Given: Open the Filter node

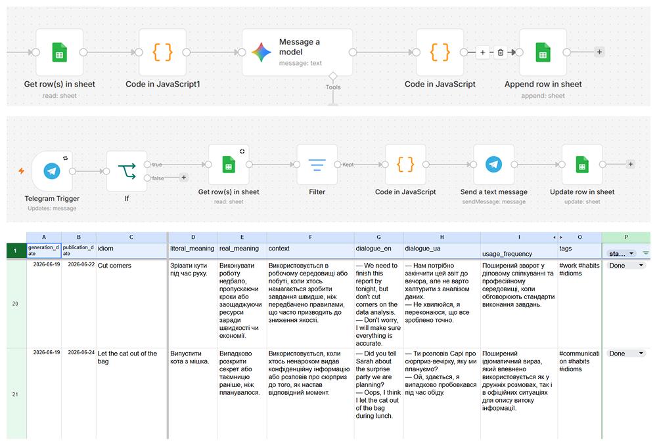Looking at the screenshot, I should pyautogui.click(x=317, y=165).
